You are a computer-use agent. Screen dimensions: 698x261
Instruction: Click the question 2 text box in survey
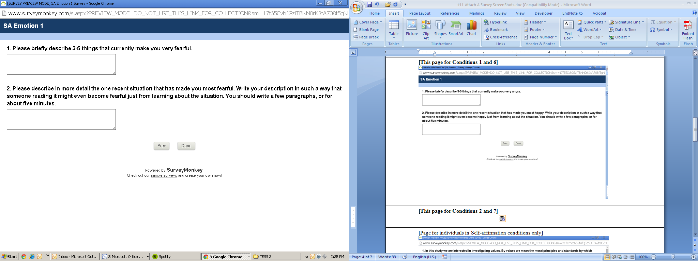click(x=61, y=119)
